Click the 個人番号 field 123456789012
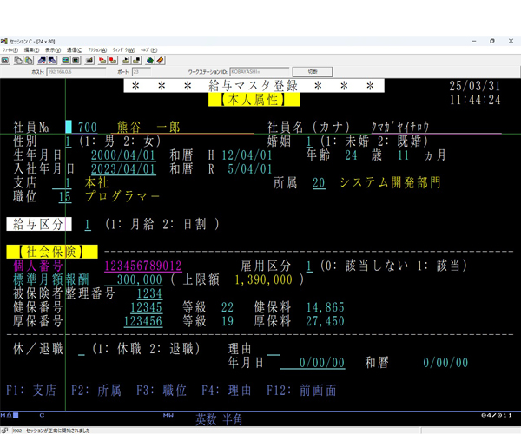The height and width of the screenshot is (434, 521). [142, 266]
